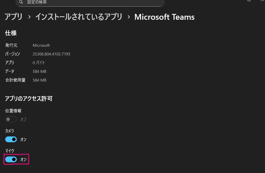Click the カメラ toggle knob
This screenshot has width=265, height=173.
(13, 139)
